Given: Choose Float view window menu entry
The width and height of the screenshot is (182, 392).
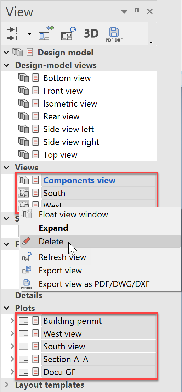Looking at the screenshot, I should pyautogui.click(x=73, y=214).
